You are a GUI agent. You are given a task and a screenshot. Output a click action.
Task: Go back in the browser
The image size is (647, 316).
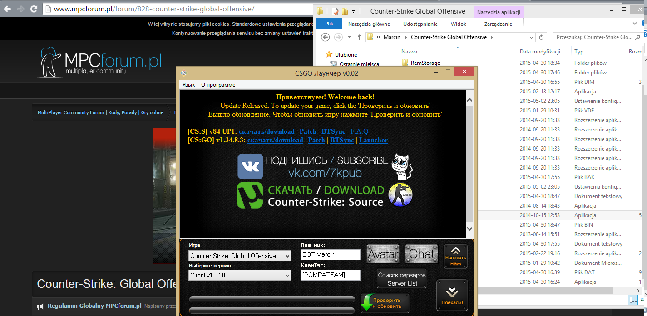tap(7, 9)
